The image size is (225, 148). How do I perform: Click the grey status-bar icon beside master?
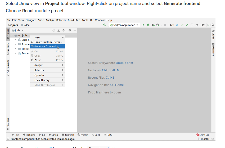[x=213, y=139]
